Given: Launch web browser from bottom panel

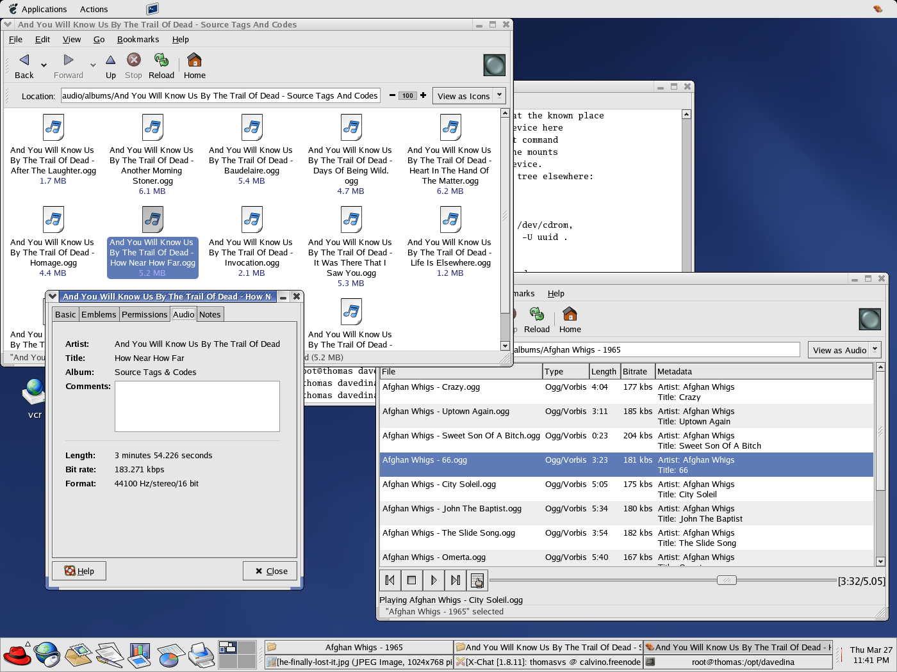Looking at the screenshot, I should coord(47,654).
